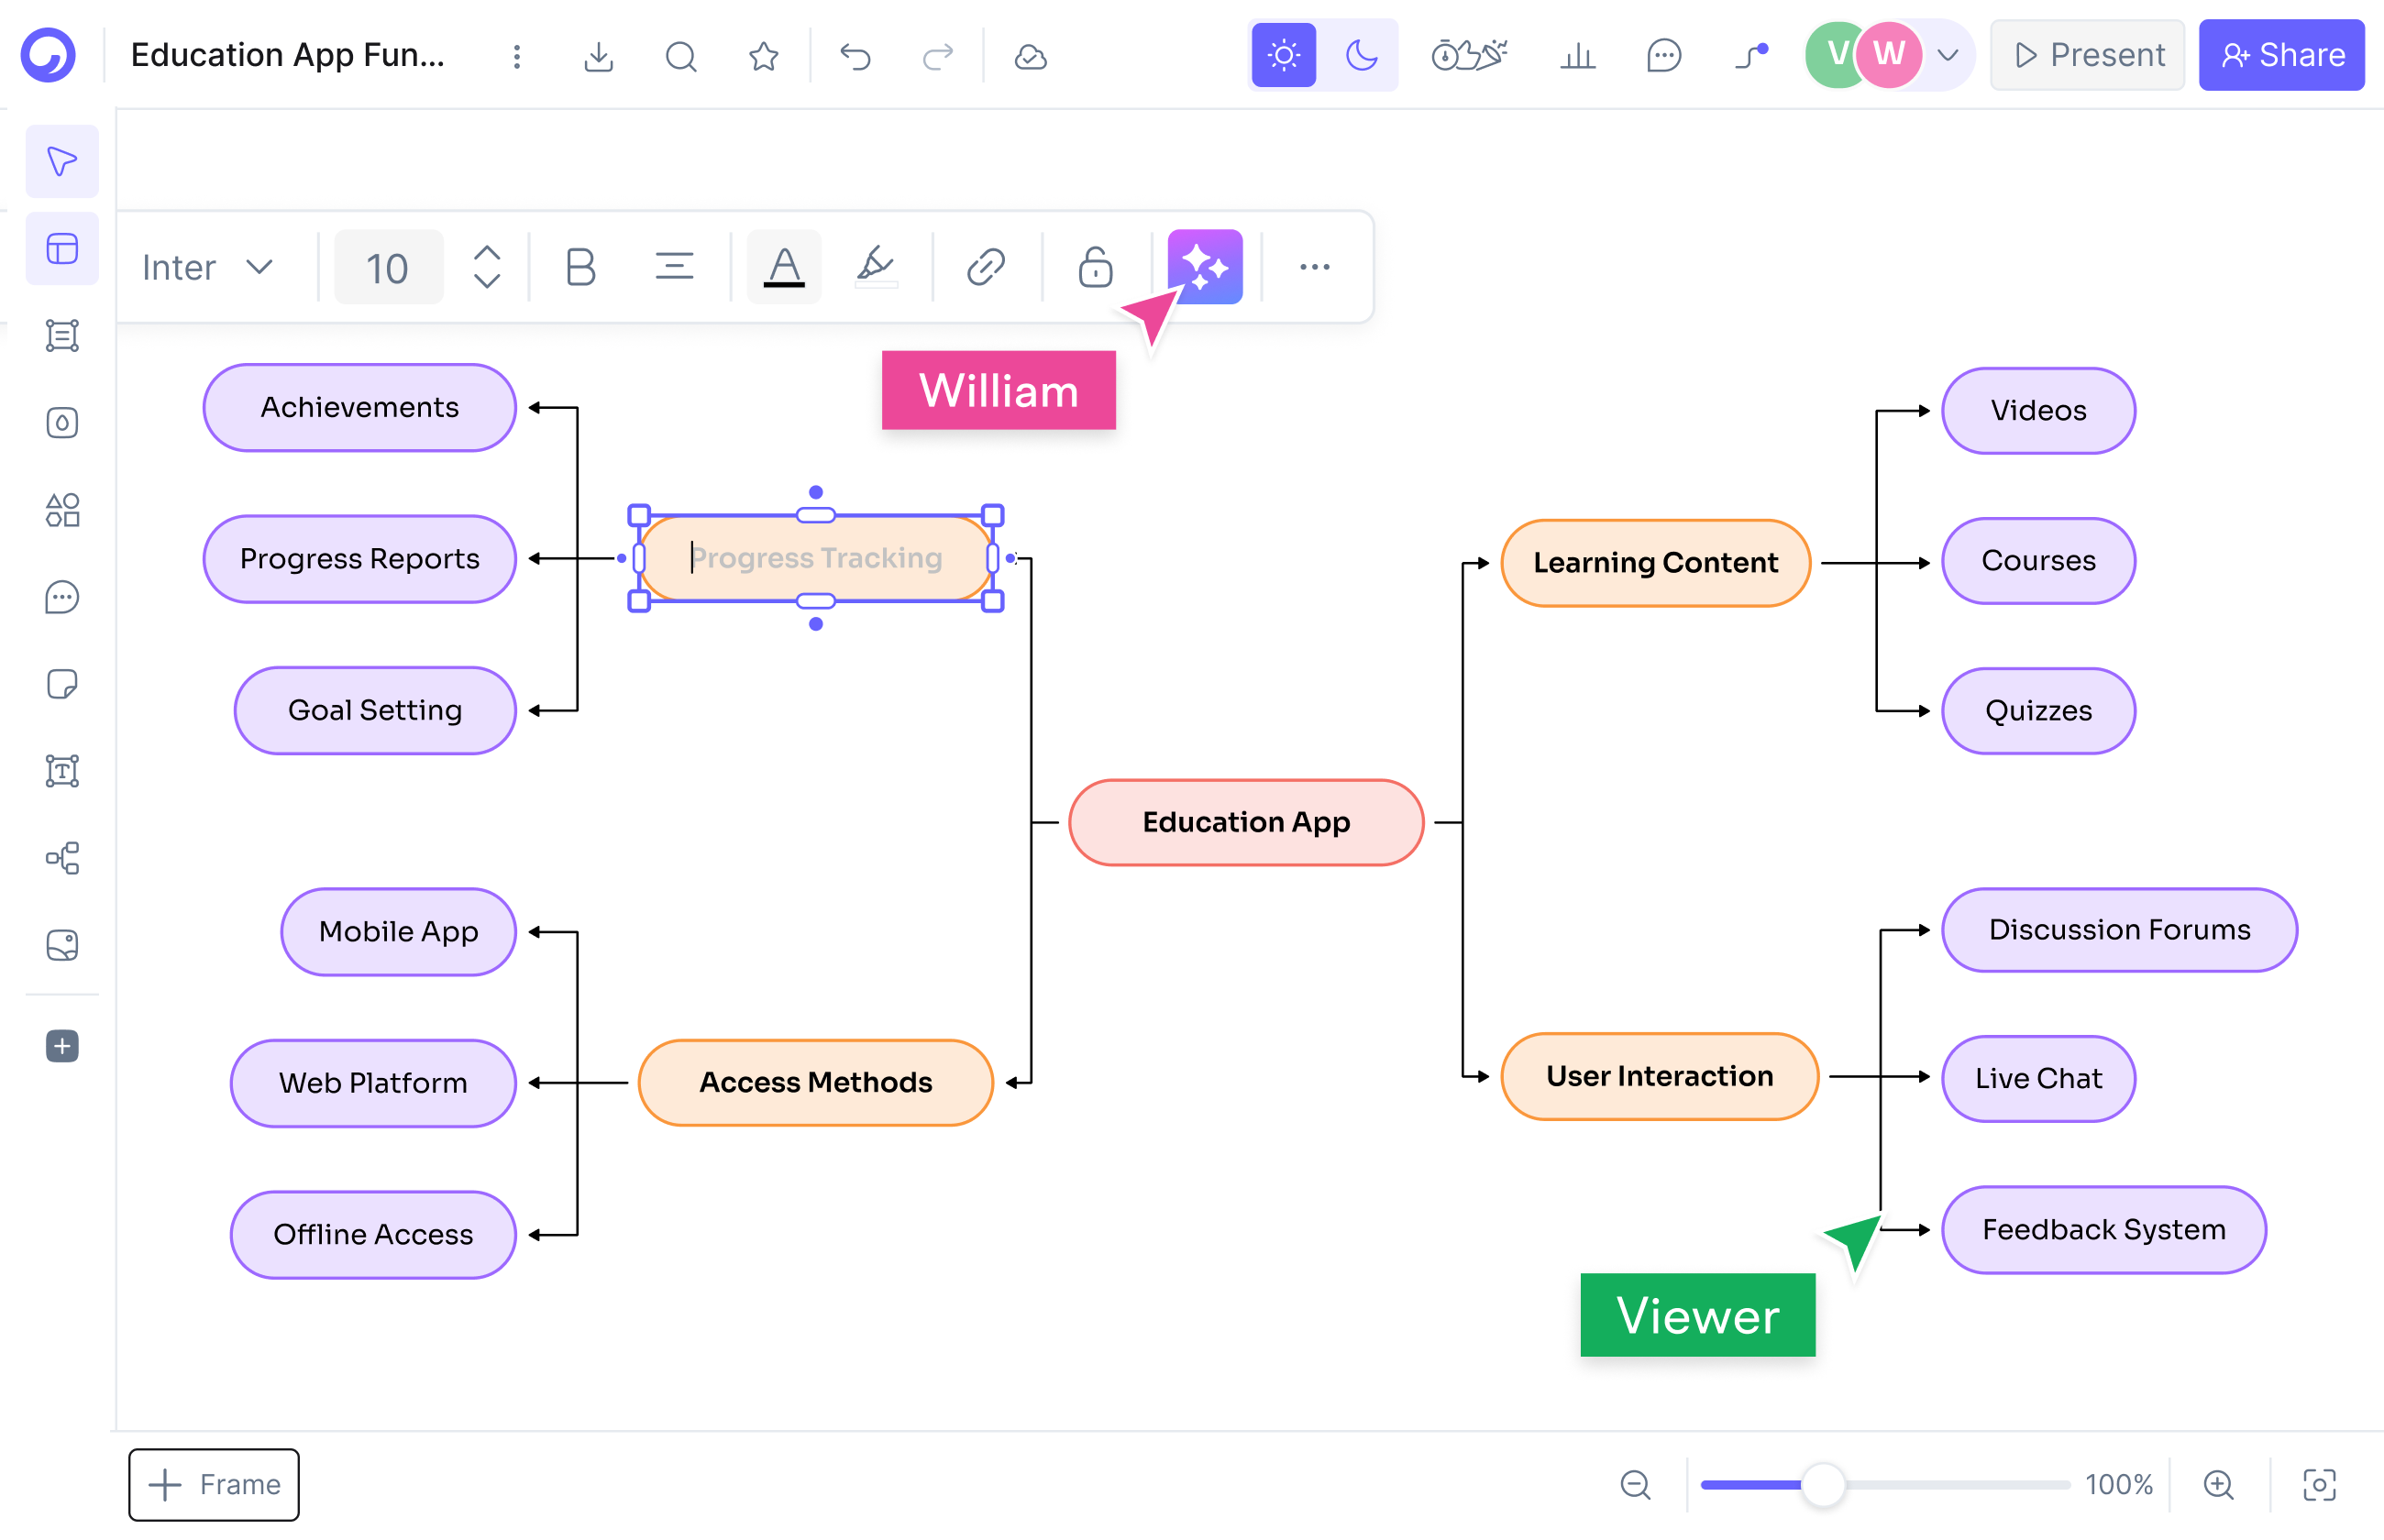Image resolution: width=2384 pixels, height=1540 pixels.
Task: Adjust font size with stepper arrows
Action: pos(487,267)
